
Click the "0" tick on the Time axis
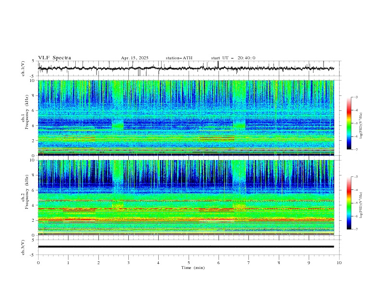click(38, 263)
